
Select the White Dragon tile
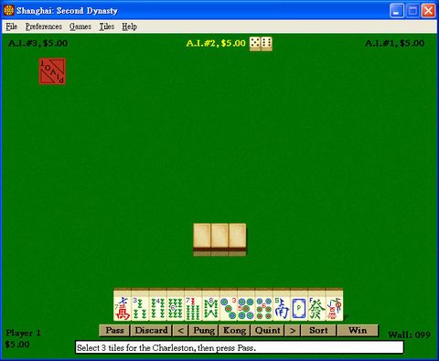[x=299, y=304]
